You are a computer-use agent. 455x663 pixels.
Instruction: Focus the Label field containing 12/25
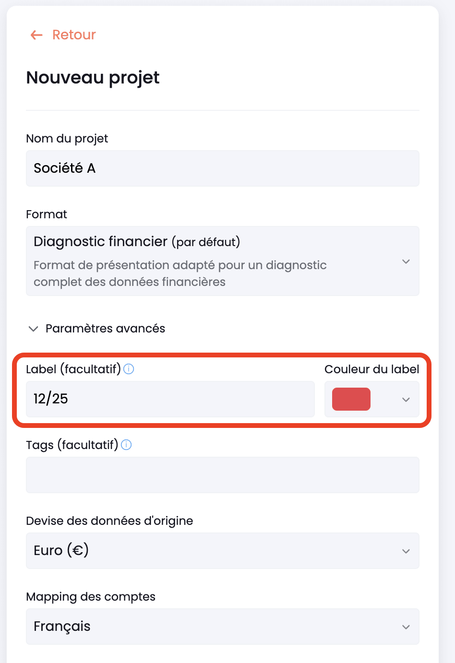[170, 399]
